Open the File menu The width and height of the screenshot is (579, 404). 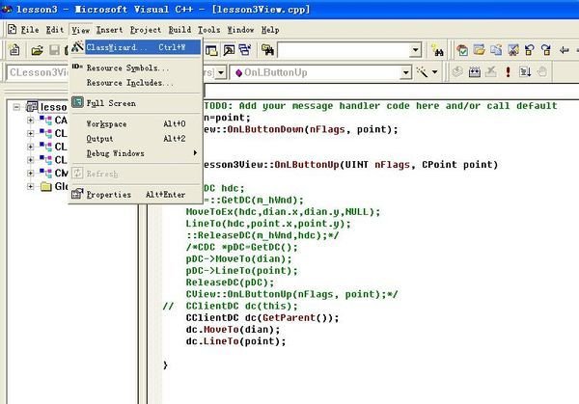point(30,30)
